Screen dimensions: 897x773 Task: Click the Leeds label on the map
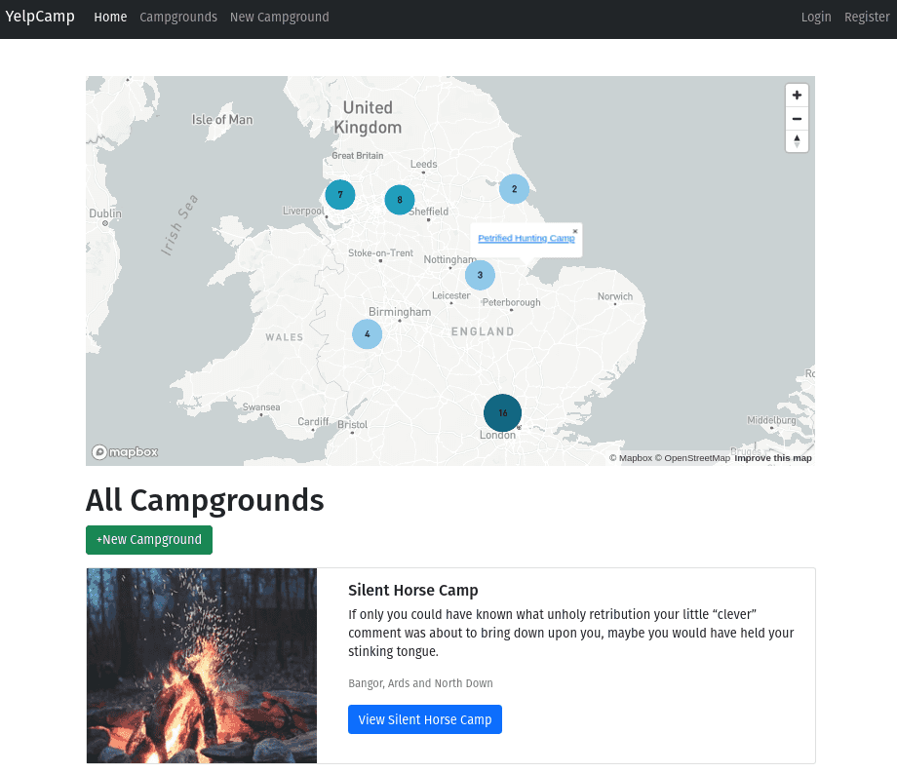[424, 164]
